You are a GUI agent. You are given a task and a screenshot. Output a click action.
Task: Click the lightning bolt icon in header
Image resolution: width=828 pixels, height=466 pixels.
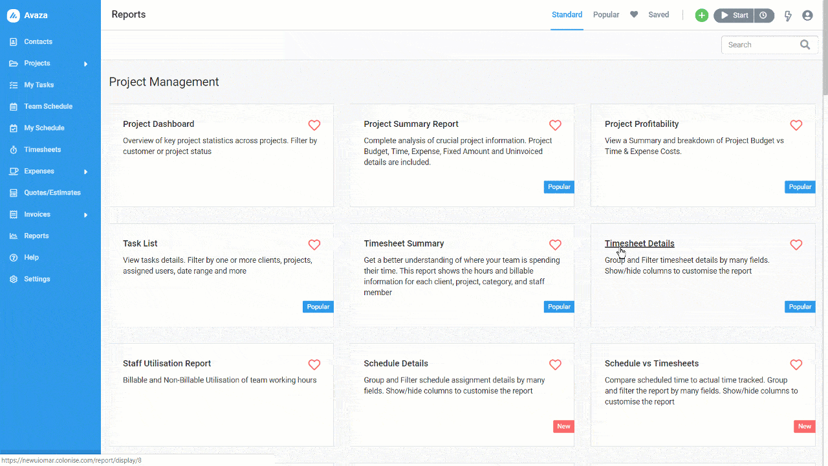[788, 16]
